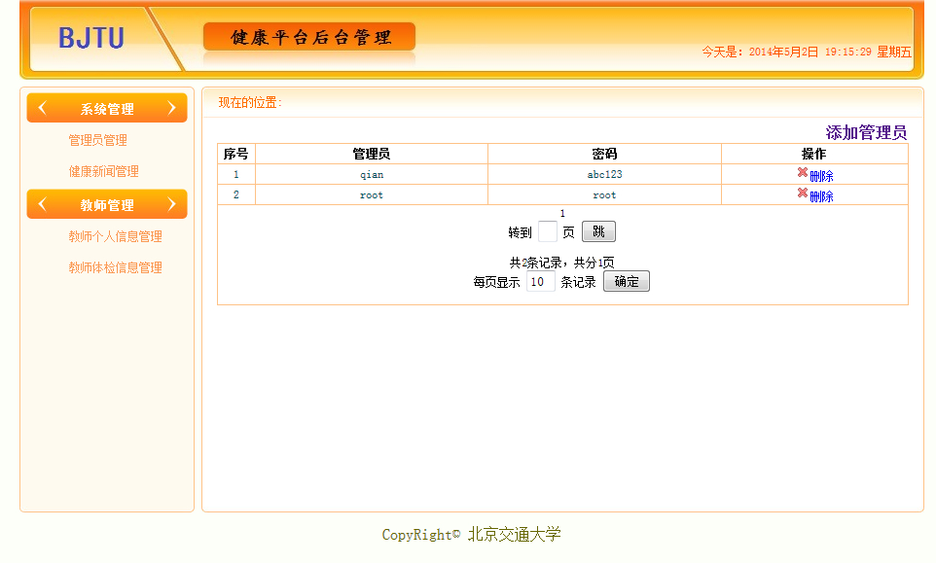Viewport: 936px width, 563px height.
Task: Collapse the 系统管理 menu section
Action: click(x=107, y=109)
